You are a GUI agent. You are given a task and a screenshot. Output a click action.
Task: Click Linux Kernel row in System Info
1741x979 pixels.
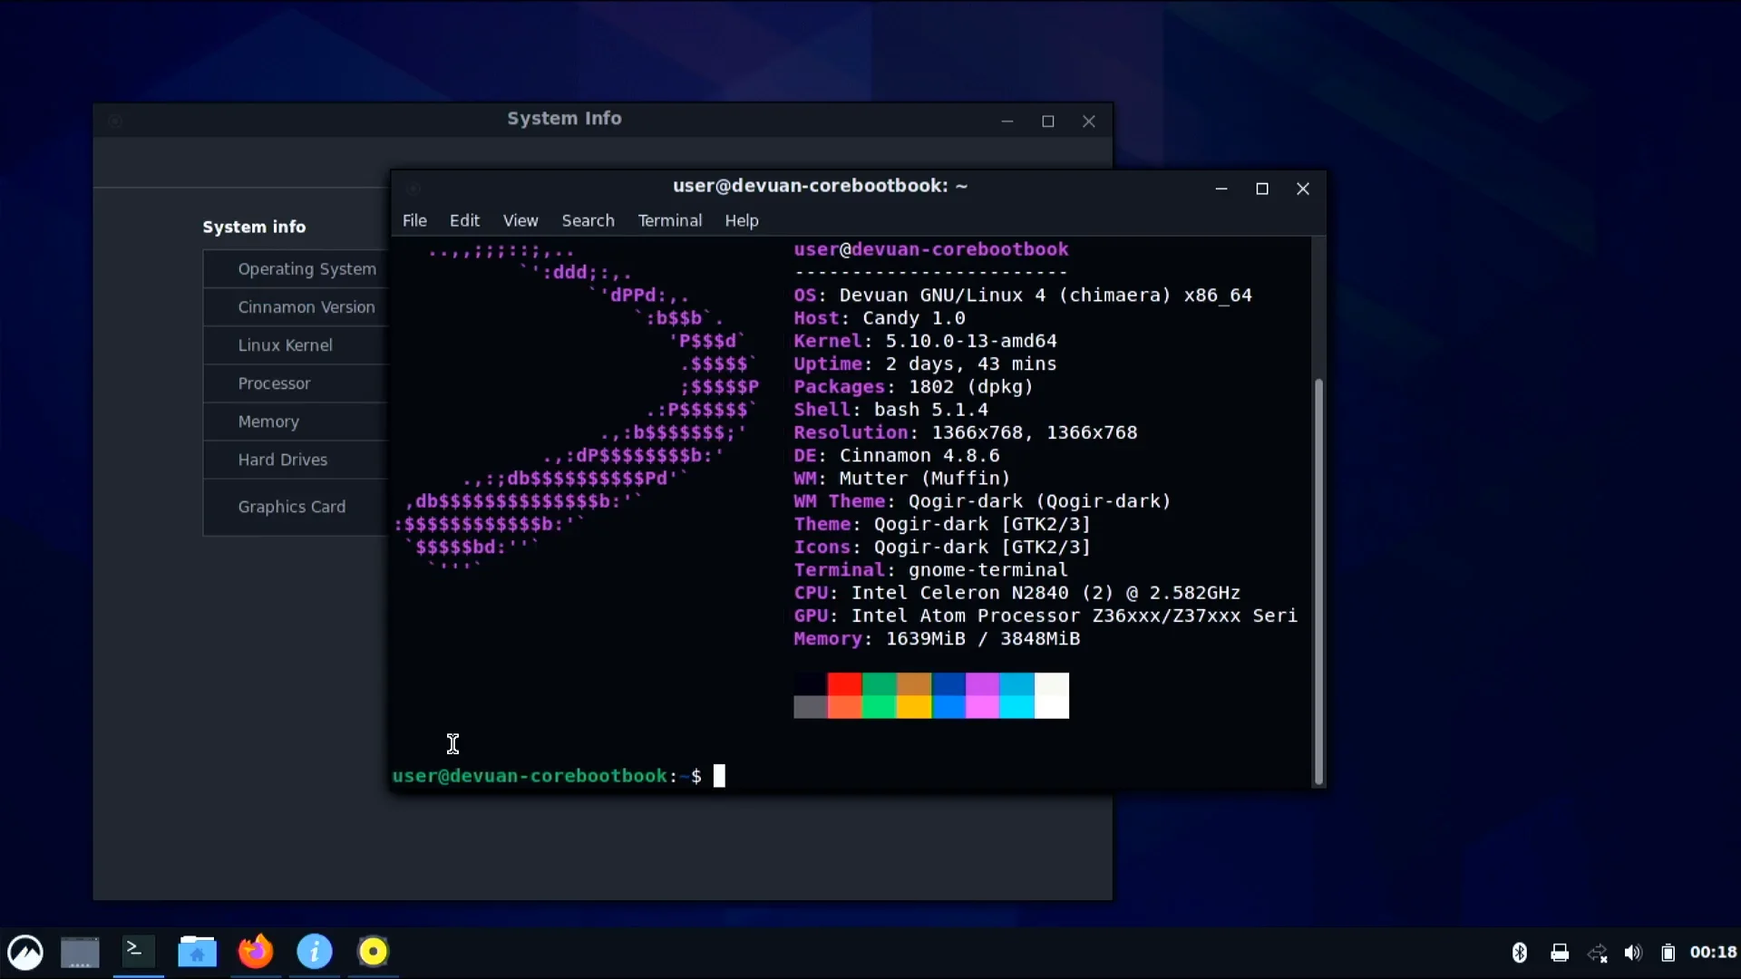297,345
